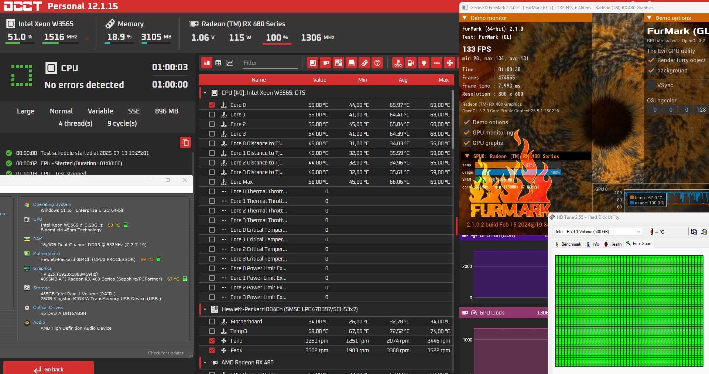
Task: Click the Speccy CPU chip icon
Action: tap(27, 219)
